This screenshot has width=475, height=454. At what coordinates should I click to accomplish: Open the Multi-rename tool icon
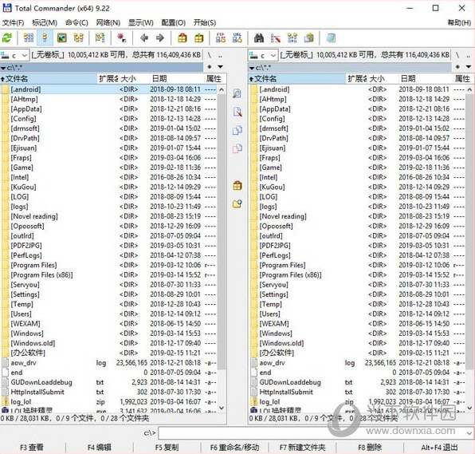click(x=276, y=38)
